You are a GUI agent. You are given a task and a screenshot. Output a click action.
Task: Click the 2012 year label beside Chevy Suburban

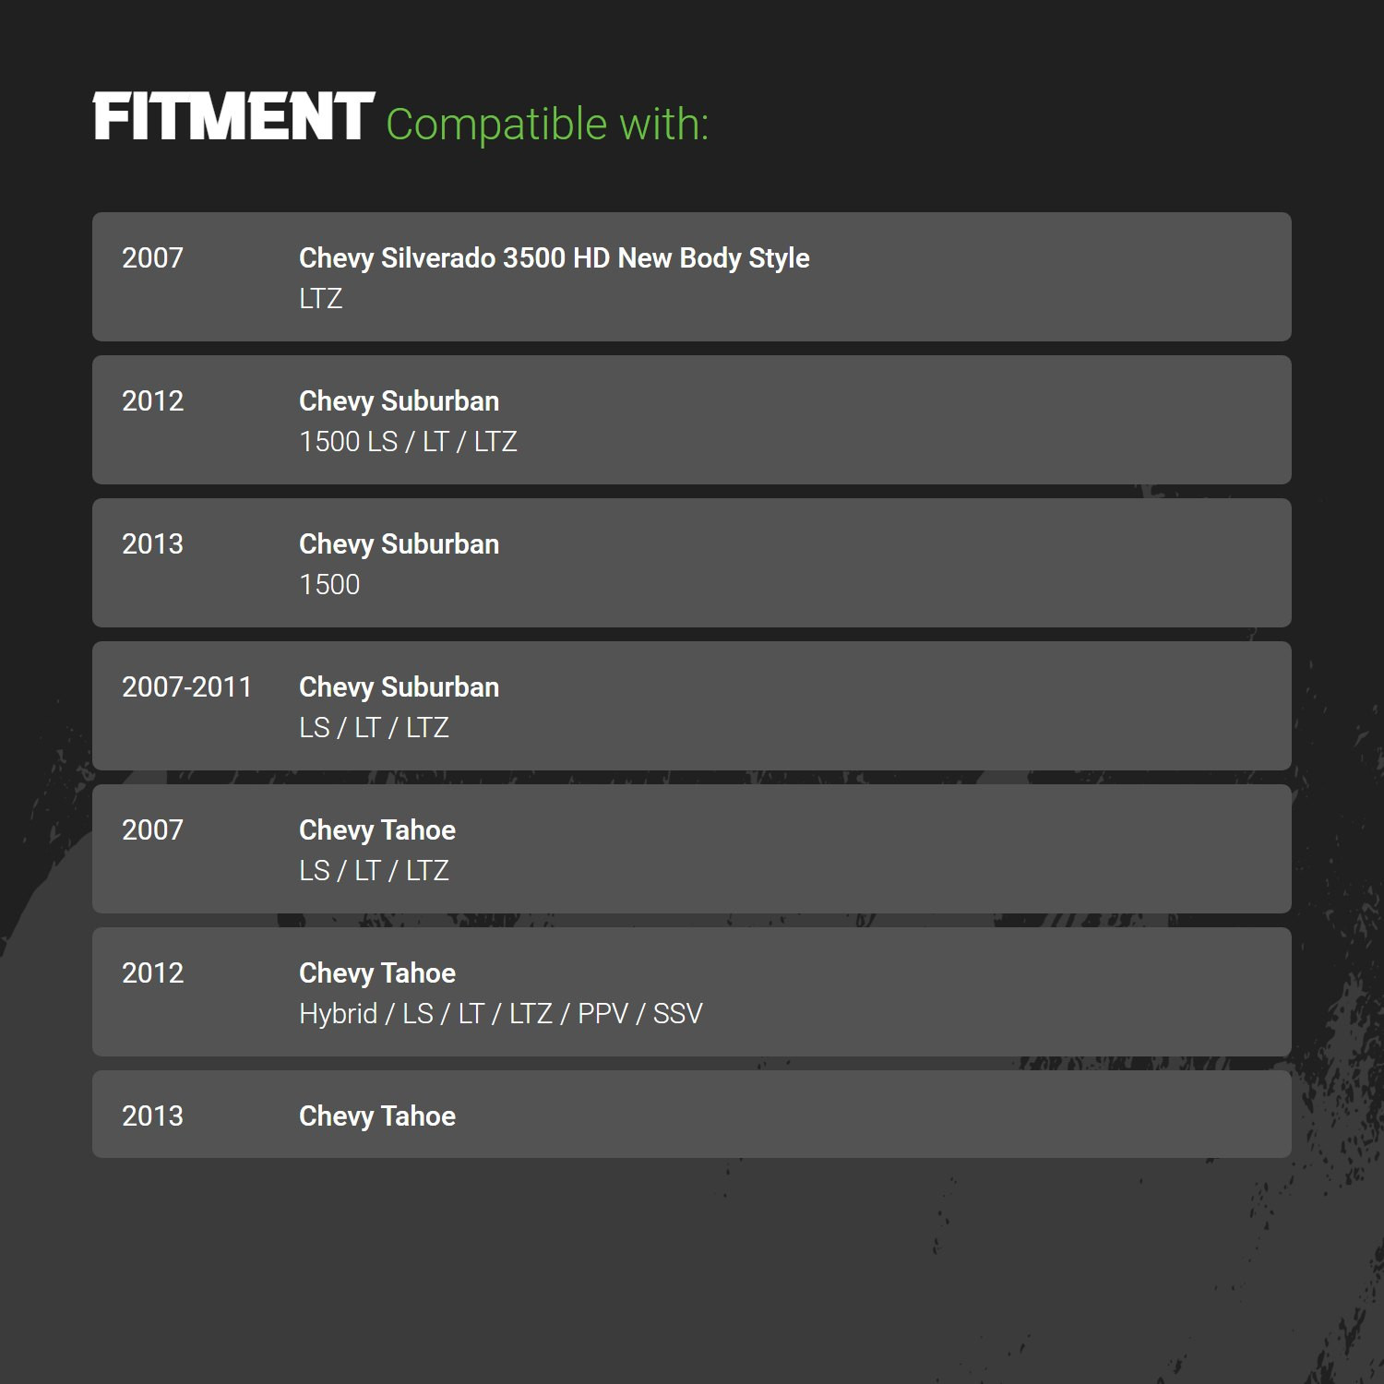click(153, 400)
